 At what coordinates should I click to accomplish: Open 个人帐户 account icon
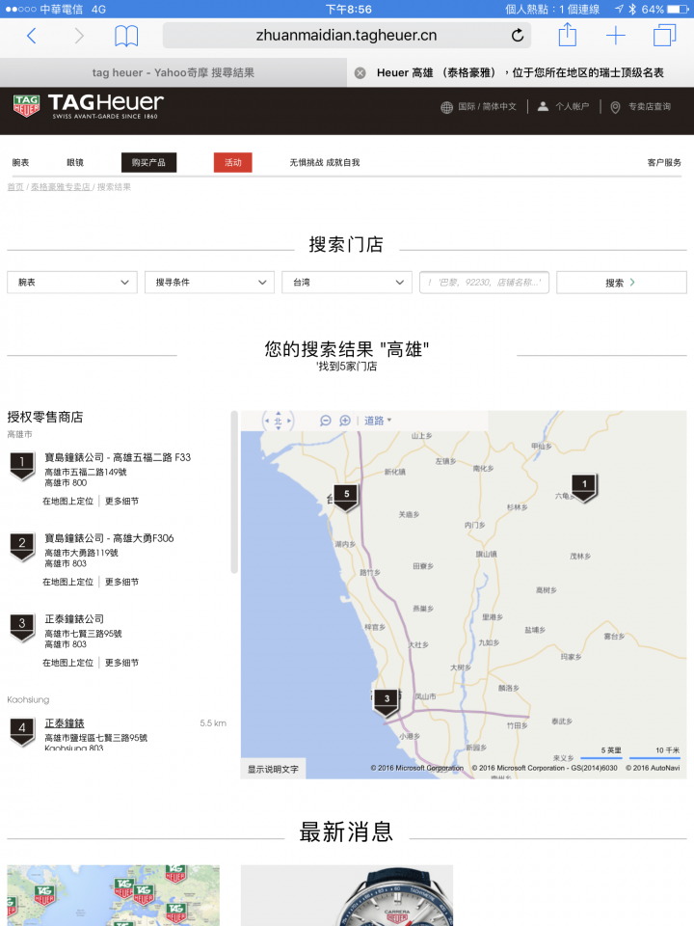click(x=543, y=106)
